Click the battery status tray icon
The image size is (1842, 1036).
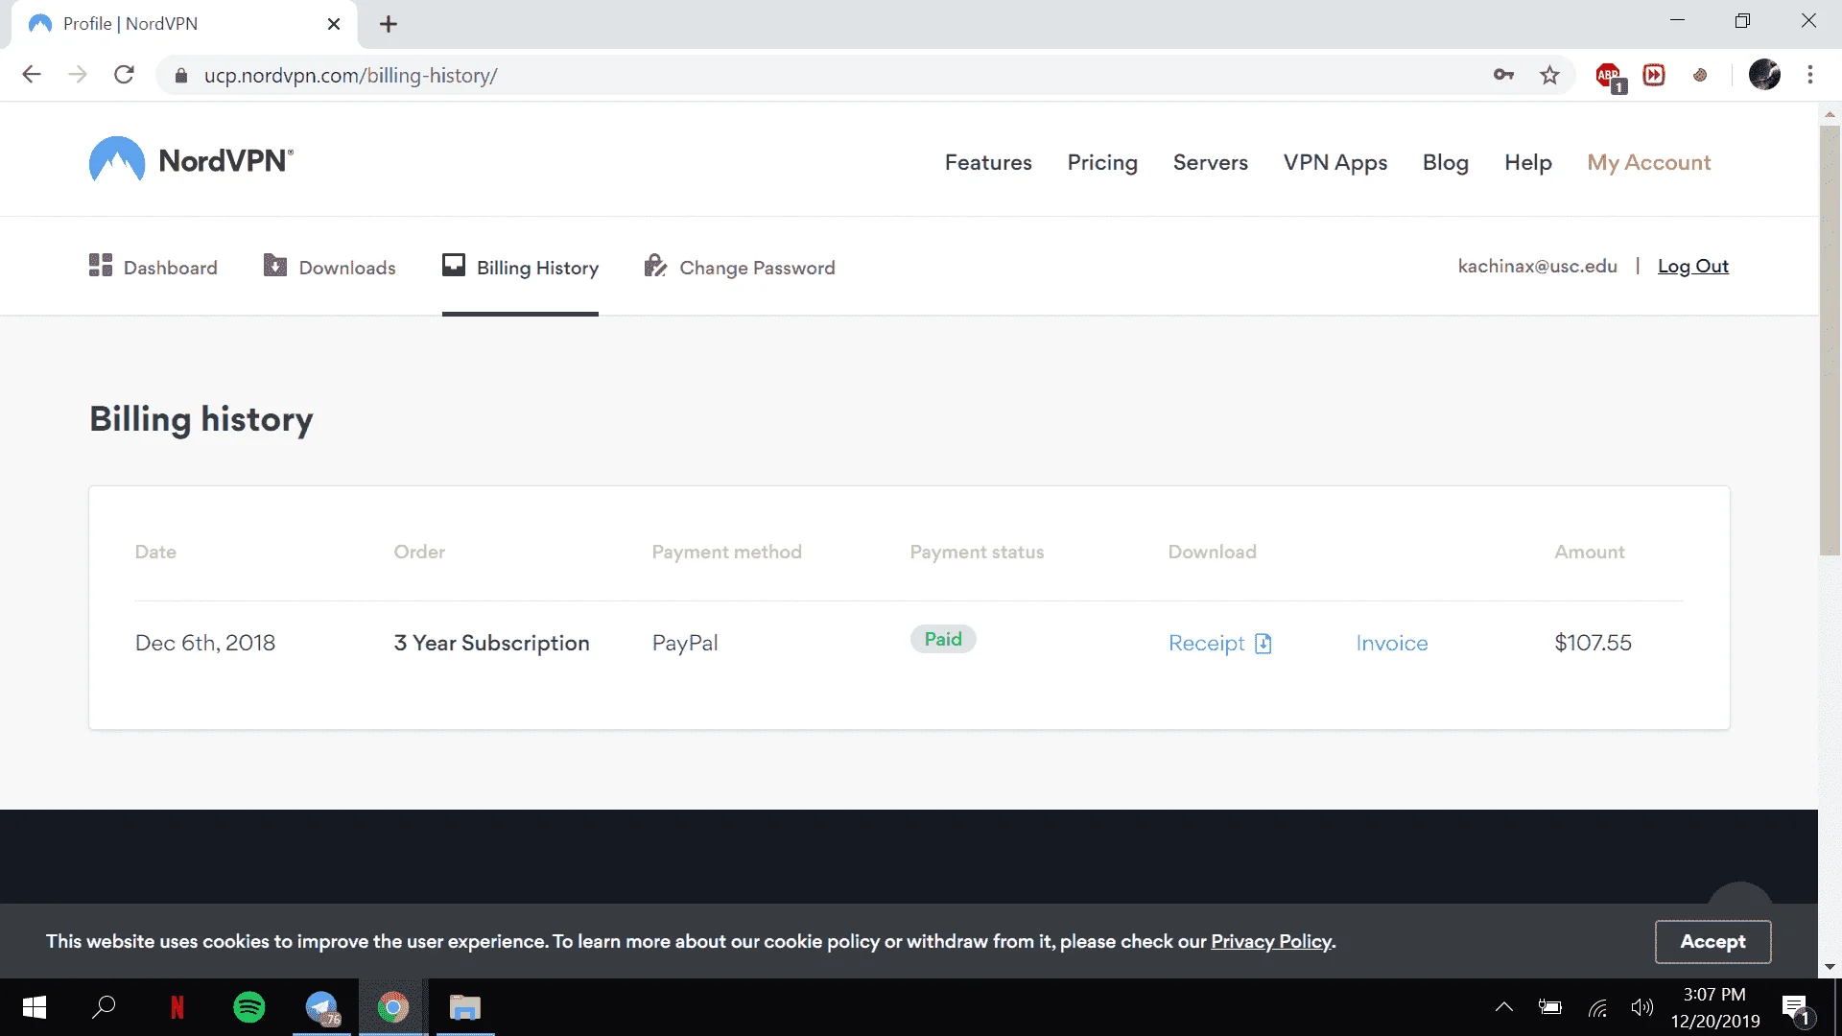1550,1007
